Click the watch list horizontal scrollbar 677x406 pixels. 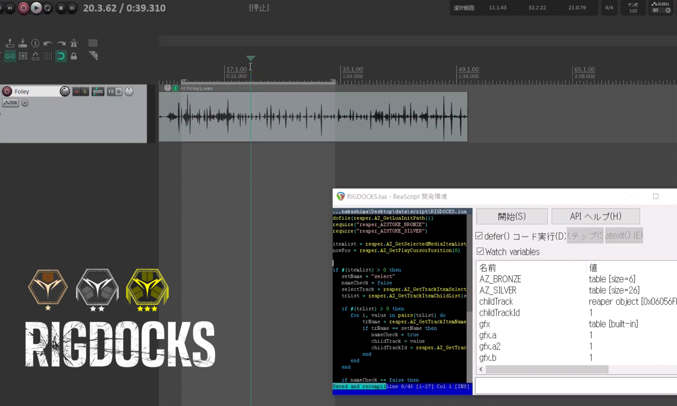pos(547,369)
